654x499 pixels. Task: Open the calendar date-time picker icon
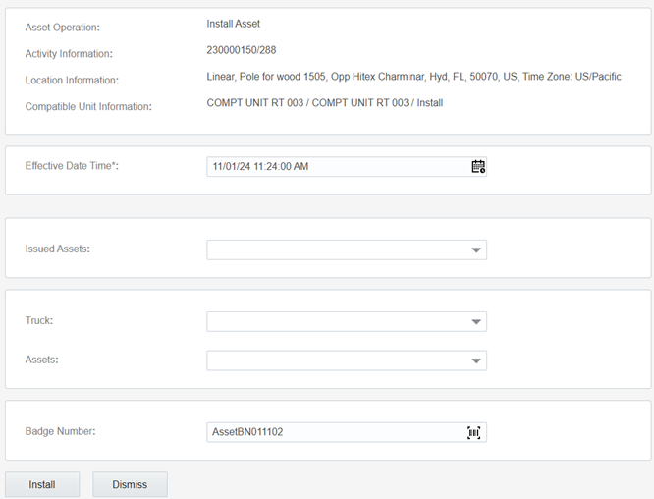pyautogui.click(x=478, y=166)
